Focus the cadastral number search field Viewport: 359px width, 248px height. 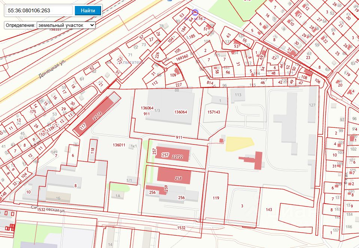pyautogui.click(x=39, y=10)
